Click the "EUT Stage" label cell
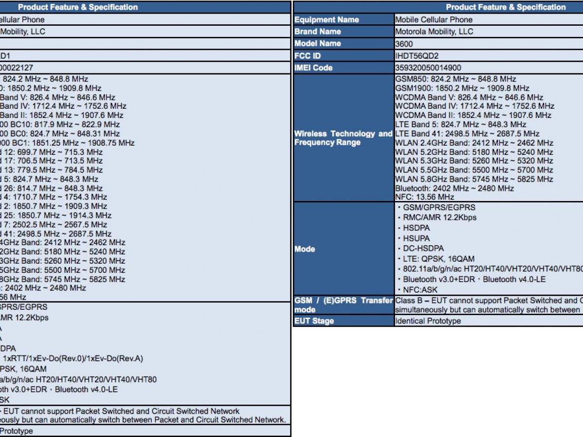 pyautogui.click(x=314, y=321)
